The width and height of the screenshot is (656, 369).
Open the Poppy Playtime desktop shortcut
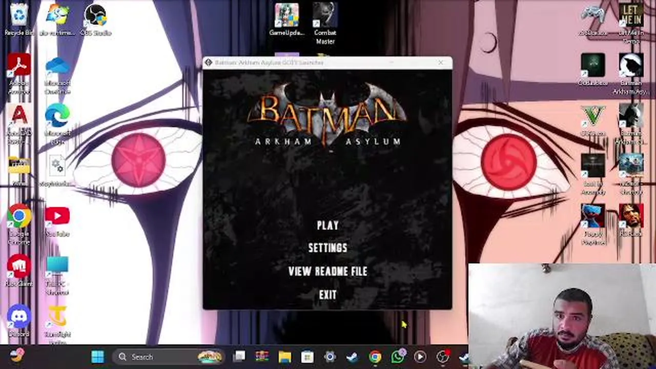(593, 225)
